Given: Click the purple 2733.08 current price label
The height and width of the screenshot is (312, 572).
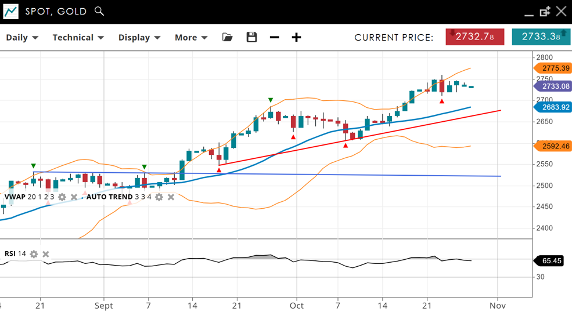Looking at the screenshot, I should (x=554, y=86).
